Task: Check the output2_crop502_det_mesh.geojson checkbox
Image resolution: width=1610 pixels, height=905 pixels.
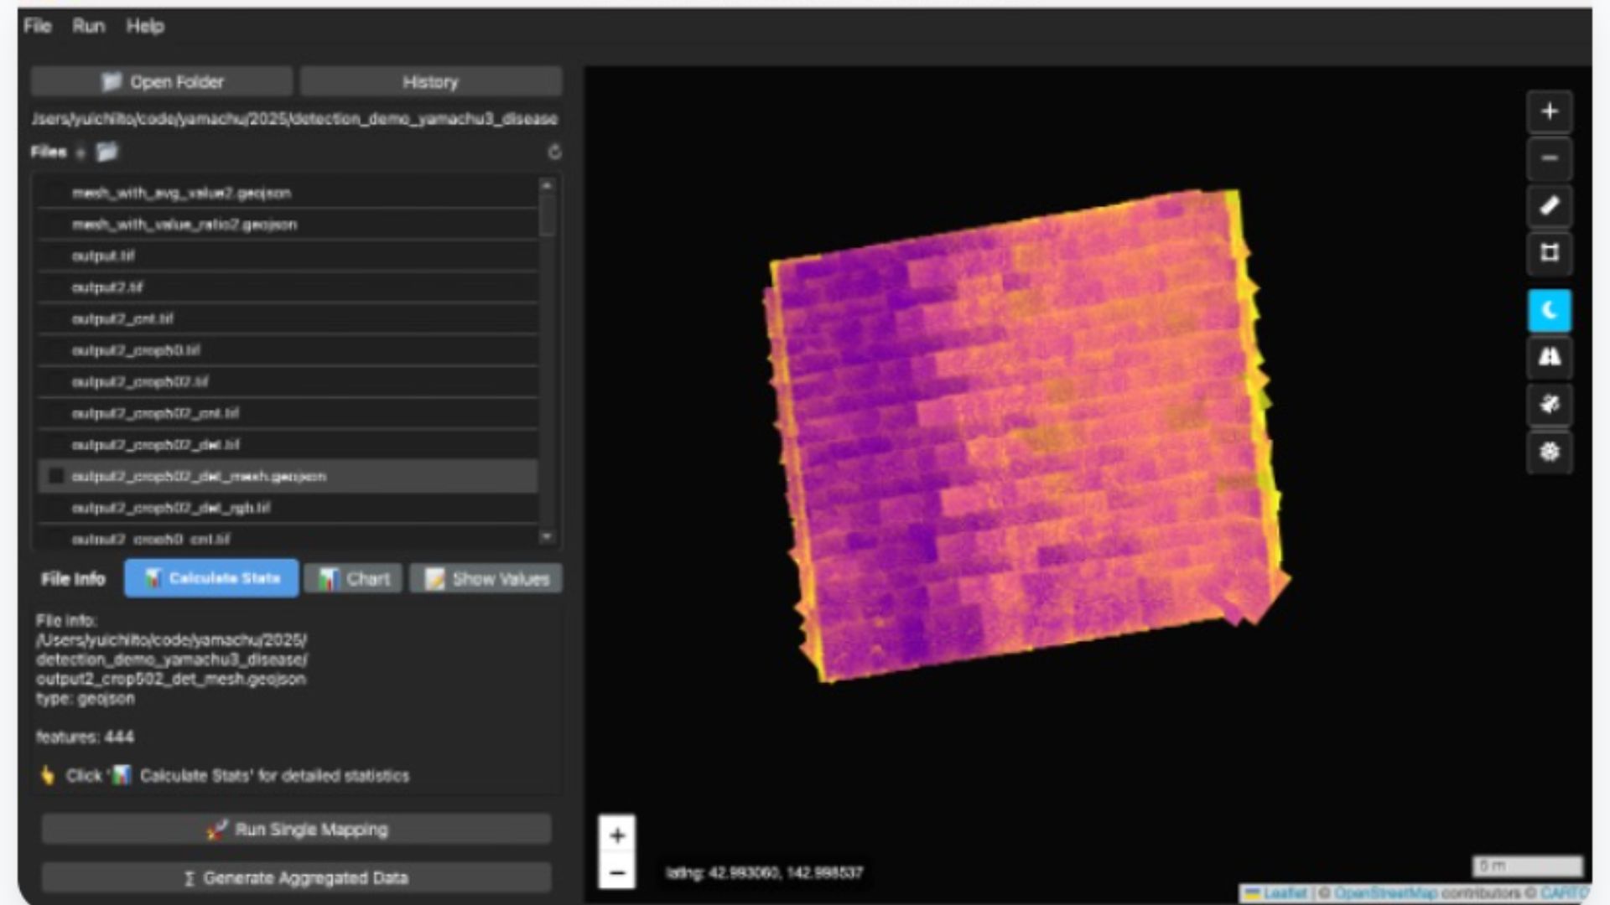Action: point(55,476)
